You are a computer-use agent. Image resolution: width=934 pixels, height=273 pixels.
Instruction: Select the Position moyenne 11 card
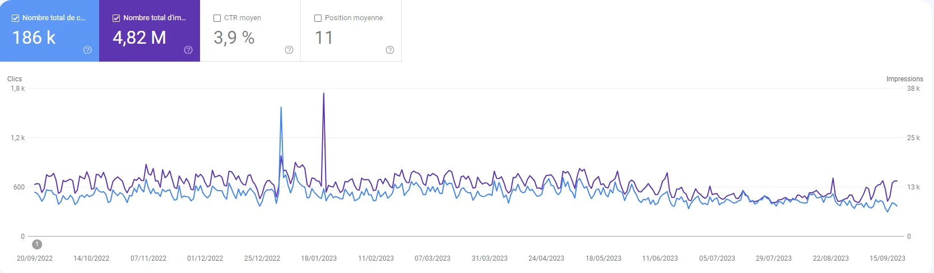coord(351,31)
